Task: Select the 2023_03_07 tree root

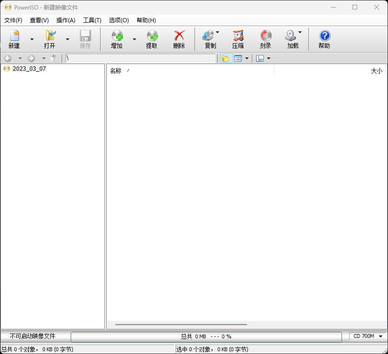Action: click(x=29, y=69)
